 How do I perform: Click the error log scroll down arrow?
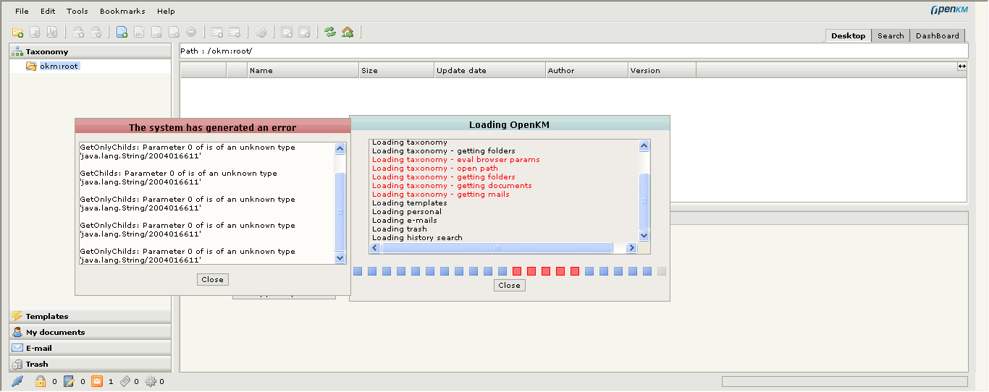coord(340,258)
